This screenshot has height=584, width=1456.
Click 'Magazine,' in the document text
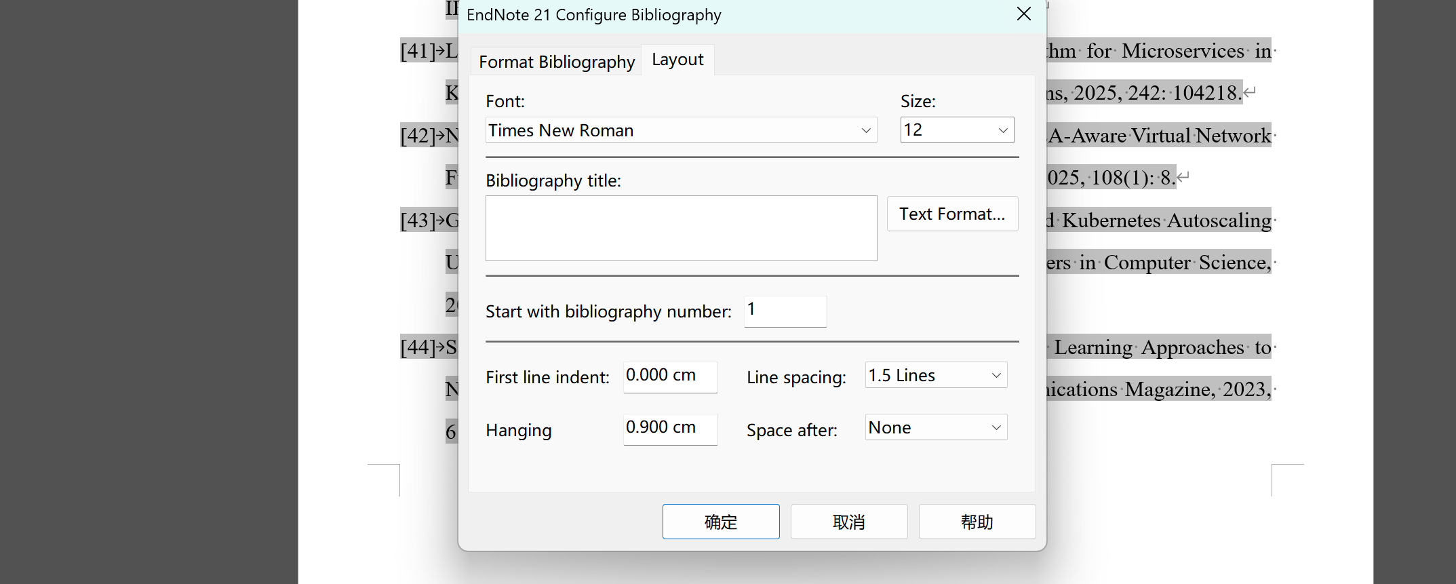pyautogui.click(x=1170, y=389)
